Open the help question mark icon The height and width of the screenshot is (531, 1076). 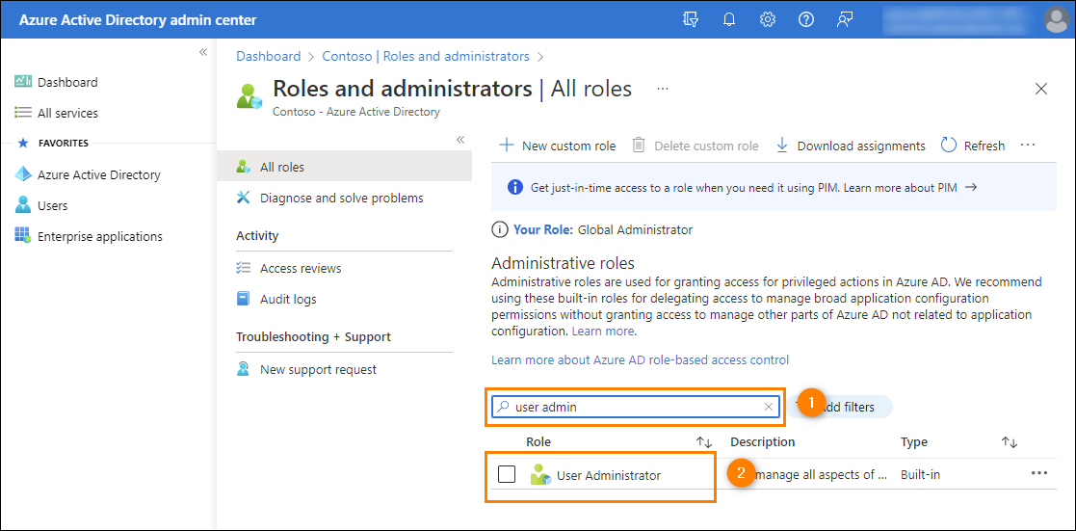(x=806, y=20)
